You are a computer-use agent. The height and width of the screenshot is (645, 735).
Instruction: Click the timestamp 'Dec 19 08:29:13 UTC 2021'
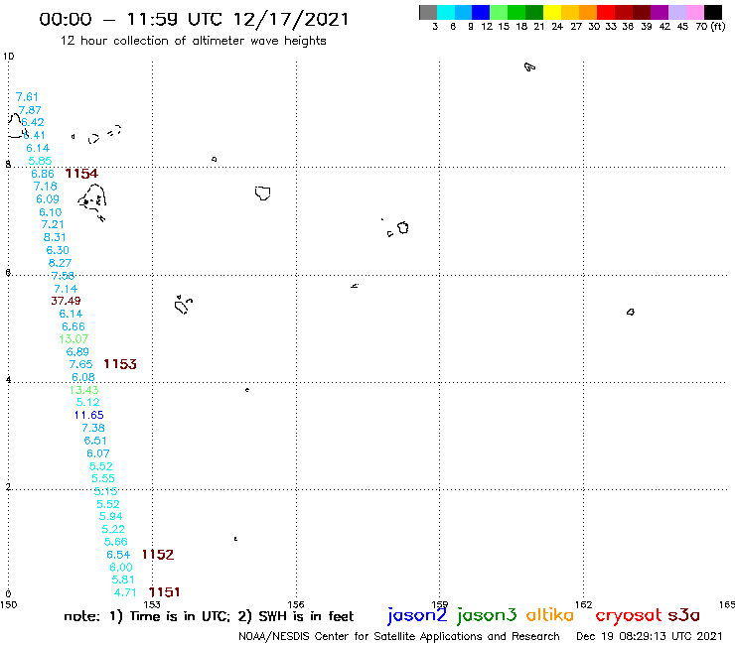(x=650, y=636)
